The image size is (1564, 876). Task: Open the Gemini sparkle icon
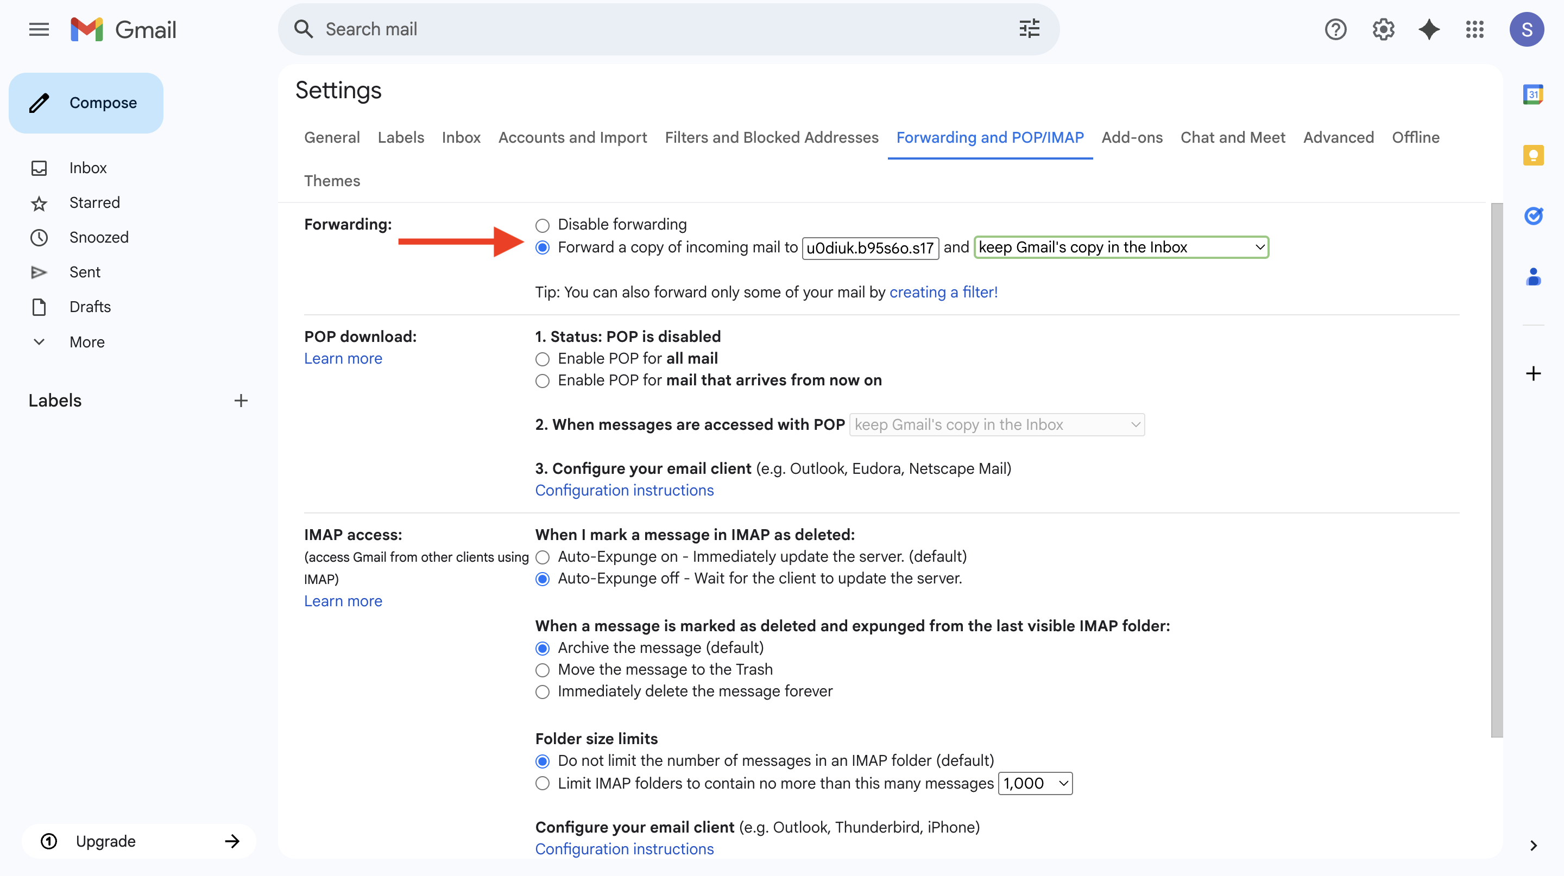tap(1429, 29)
